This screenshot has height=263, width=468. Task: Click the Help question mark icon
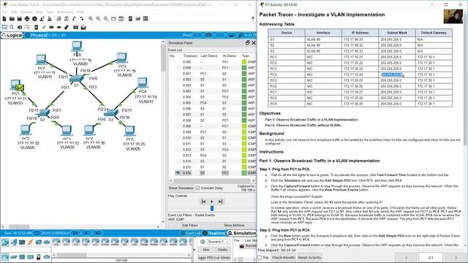252,19
